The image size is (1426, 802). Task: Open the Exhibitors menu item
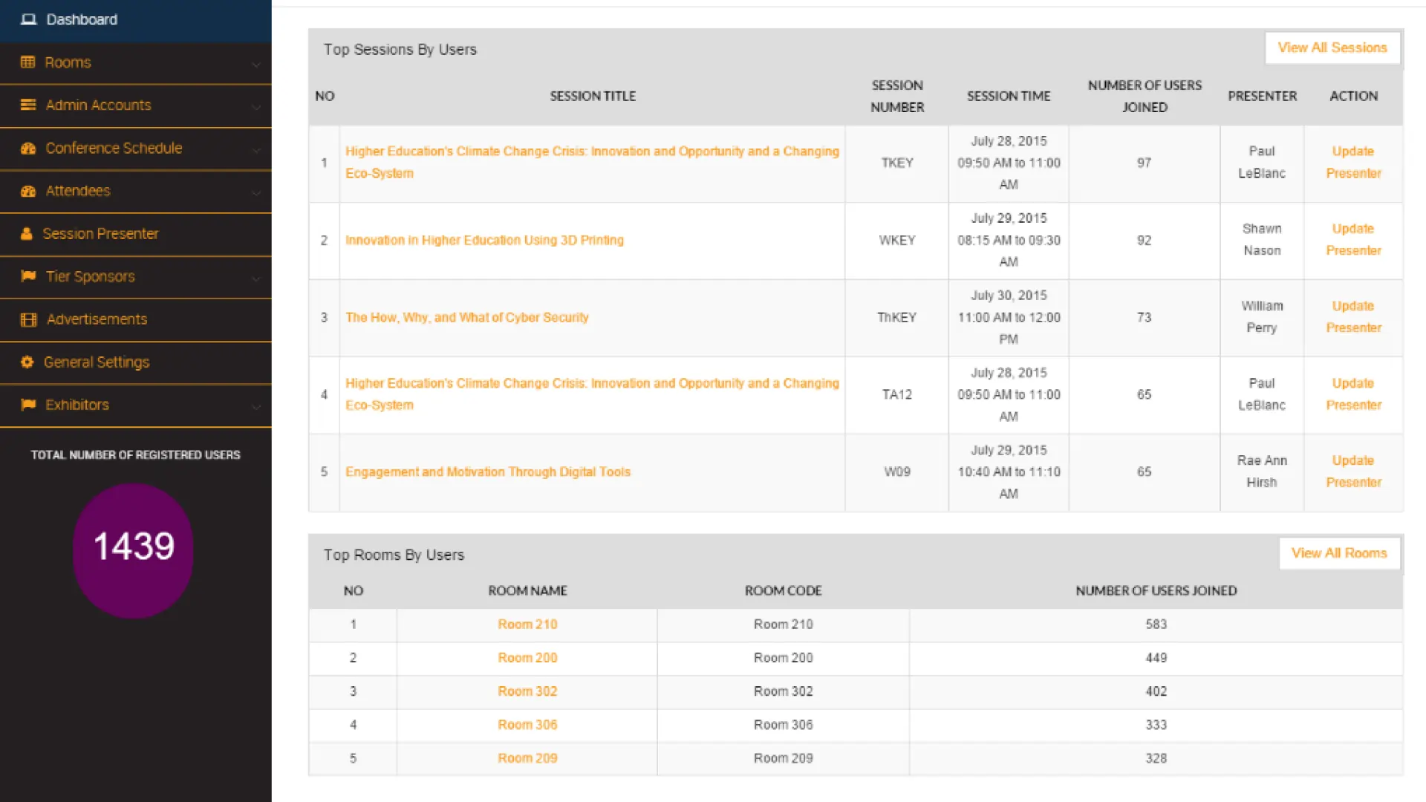coord(136,405)
